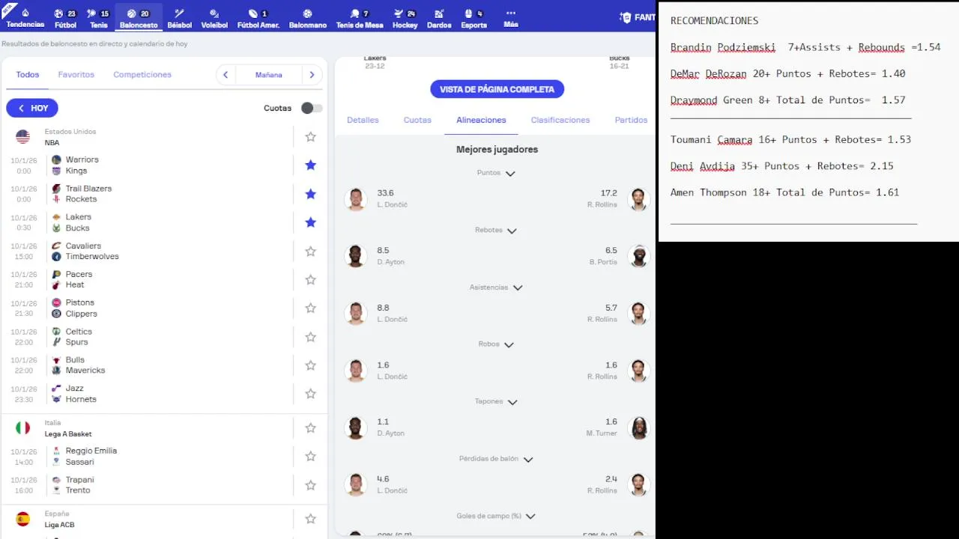Expand the Rebotes stat dropdown
This screenshot has height=539, width=959.
tap(512, 231)
